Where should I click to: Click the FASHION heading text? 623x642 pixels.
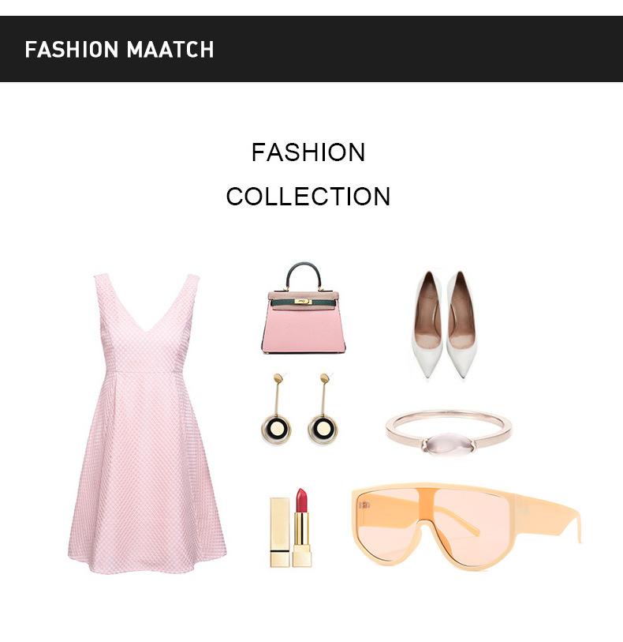tap(308, 152)
